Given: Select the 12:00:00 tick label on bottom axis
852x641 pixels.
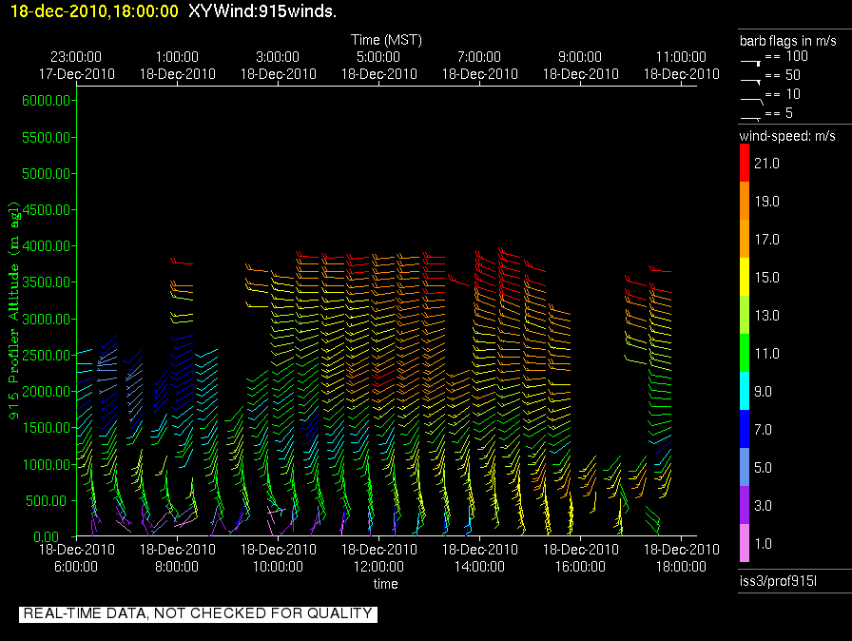Looking at the screenshot, I should click(378, 566).
